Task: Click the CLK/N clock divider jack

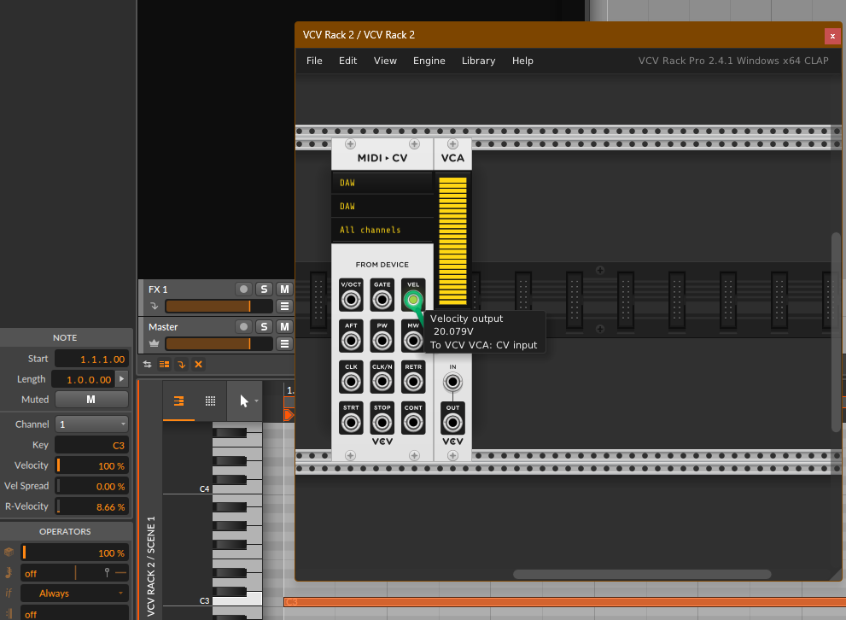Action: coord(382,382)
